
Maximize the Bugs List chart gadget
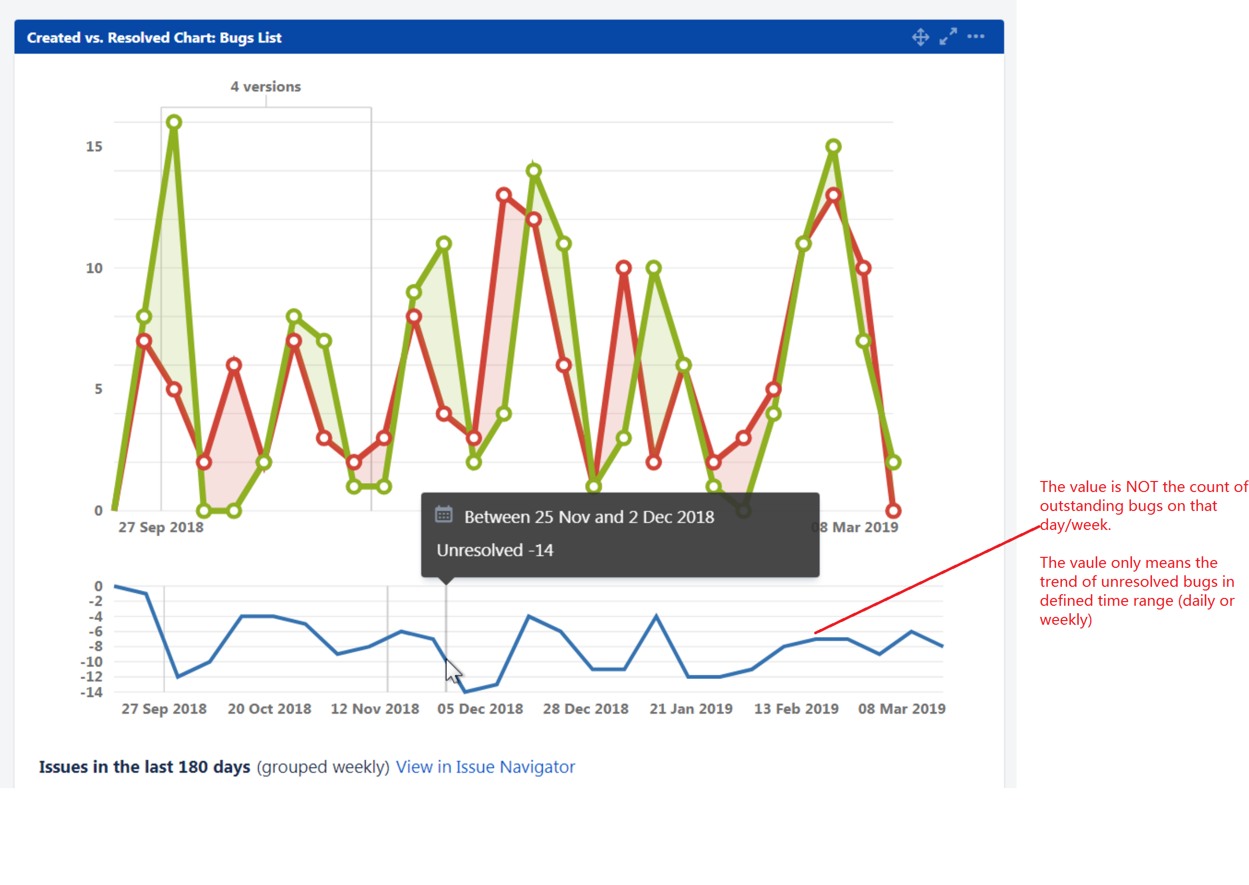coord(948,36)
